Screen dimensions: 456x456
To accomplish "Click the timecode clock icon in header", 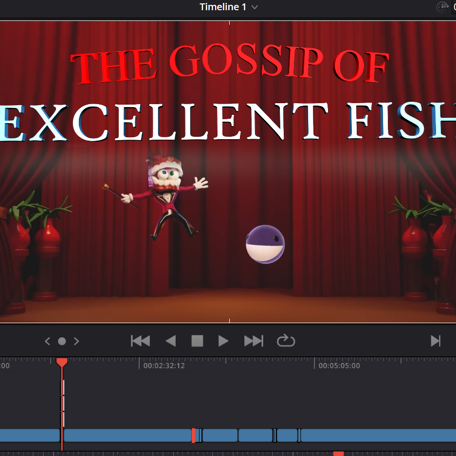I will [x=442, y=7].
